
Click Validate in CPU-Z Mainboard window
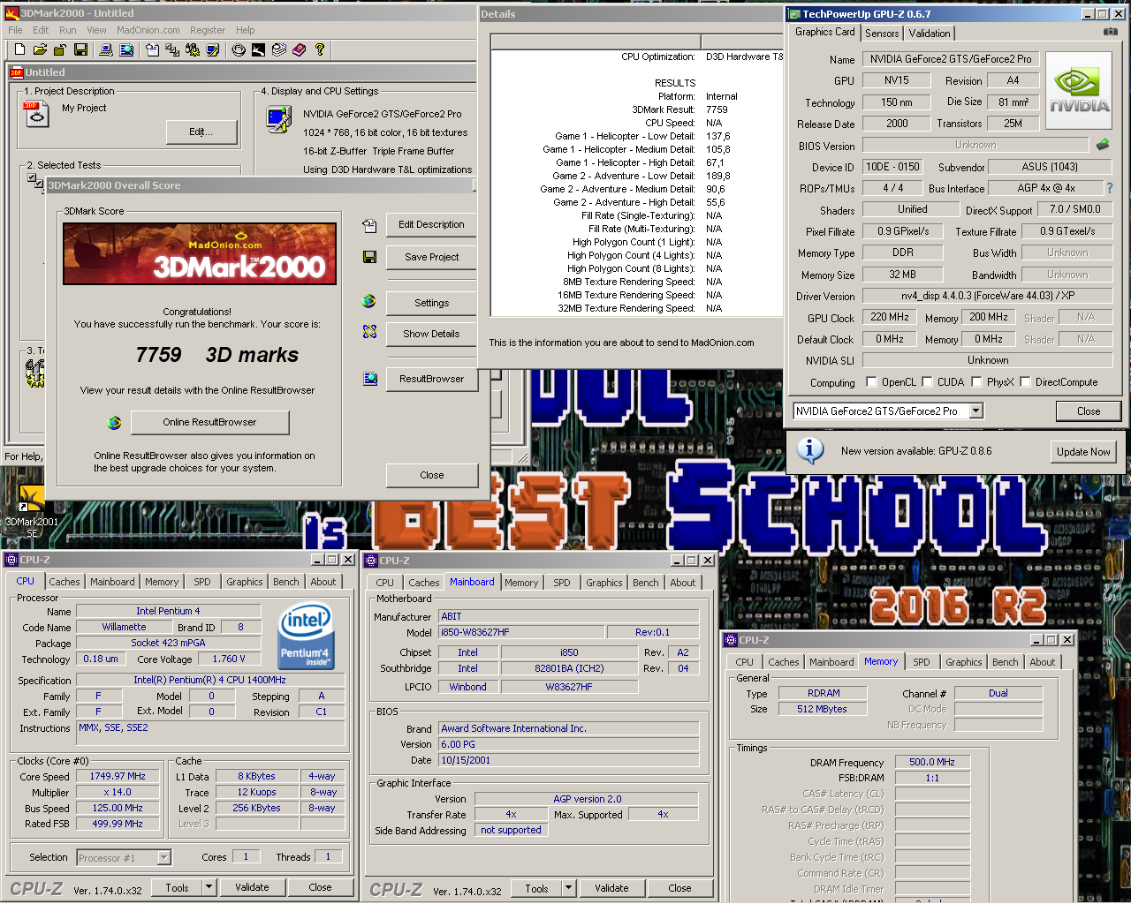click(x=611, y=889)
